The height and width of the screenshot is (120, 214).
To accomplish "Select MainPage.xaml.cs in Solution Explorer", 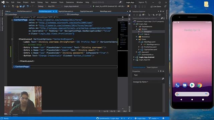I will pyautogui.click(x=153, y=44).
